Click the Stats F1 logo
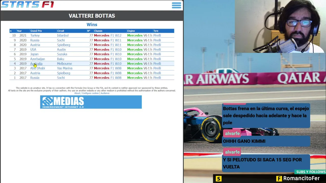This screenshot has height=183, width=326. 28,4
